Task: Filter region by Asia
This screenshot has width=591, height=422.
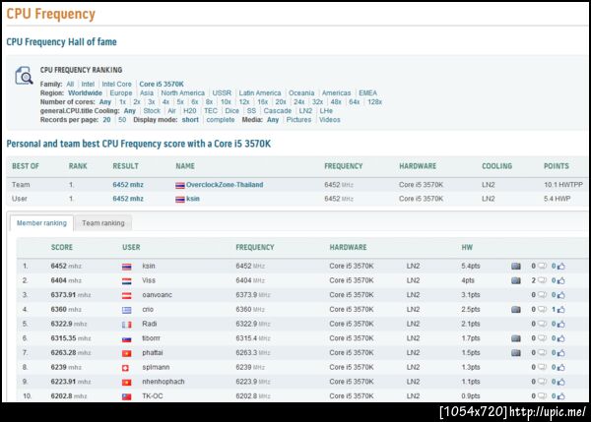Action: (x=147, y=93)
